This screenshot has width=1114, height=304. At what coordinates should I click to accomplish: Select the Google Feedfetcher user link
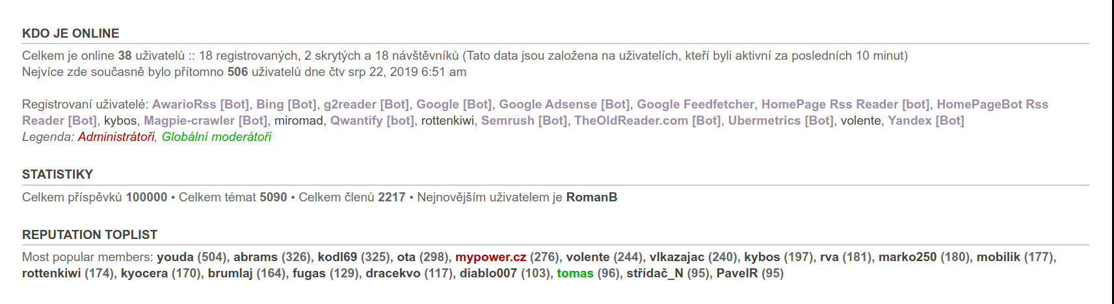click(x=695, y=105)
